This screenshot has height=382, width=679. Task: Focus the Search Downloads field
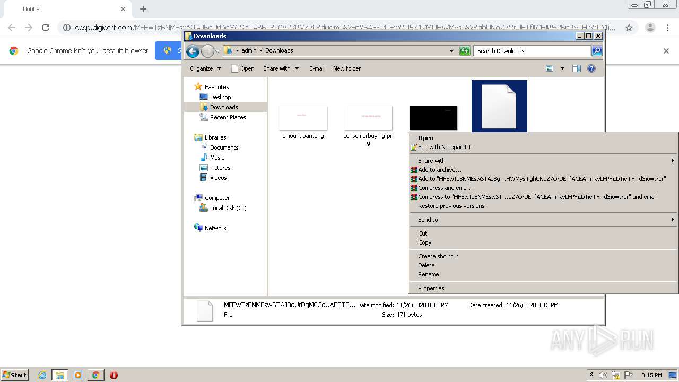(532, 51)
